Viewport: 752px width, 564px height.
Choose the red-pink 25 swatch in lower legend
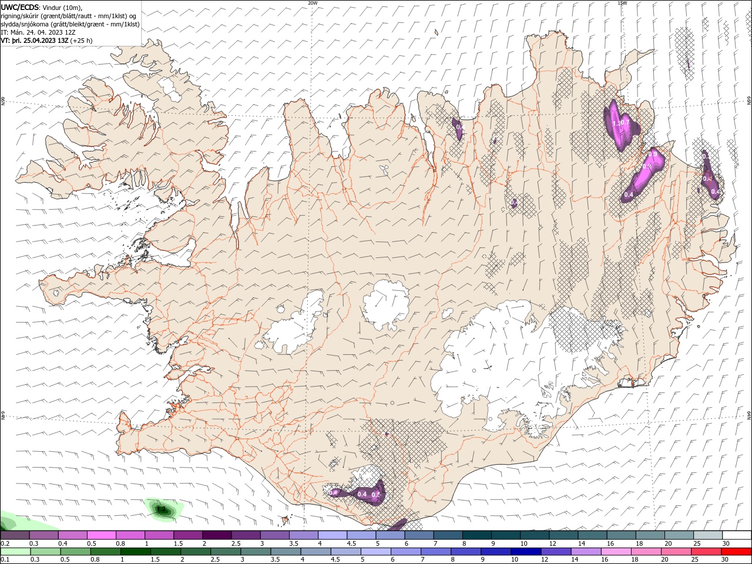pyautogui.click(x=706, y=552)
